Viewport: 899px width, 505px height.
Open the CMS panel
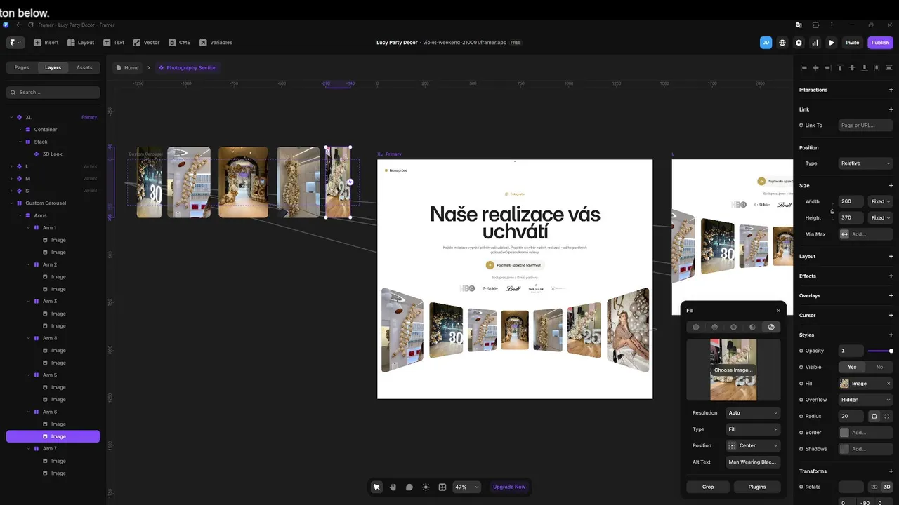click(180, 43)
